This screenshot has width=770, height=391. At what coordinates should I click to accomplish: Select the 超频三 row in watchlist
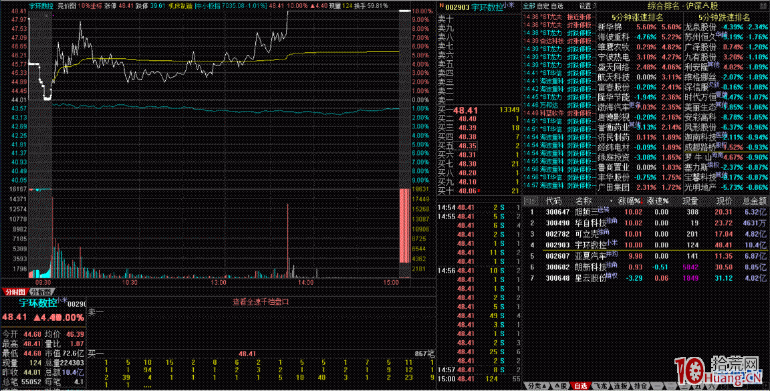coord(645,212)
